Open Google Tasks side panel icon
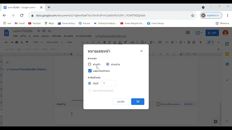This screenshot has height=130, width=232. click(227, 64)
